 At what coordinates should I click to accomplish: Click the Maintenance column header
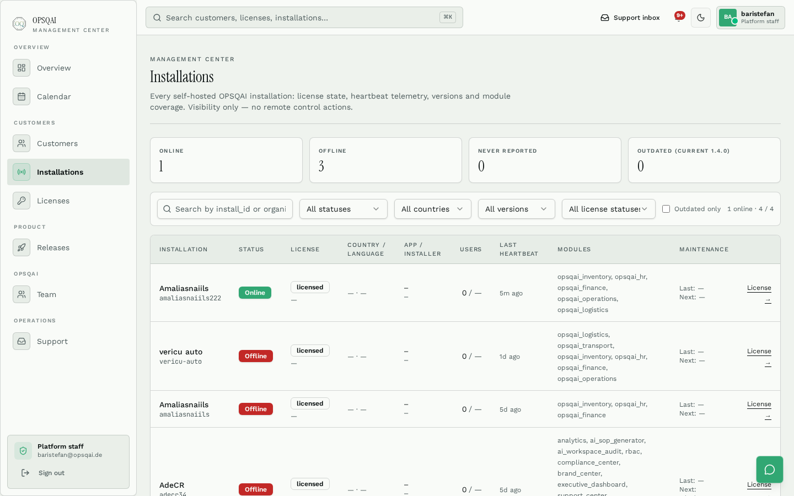[704, 250]
